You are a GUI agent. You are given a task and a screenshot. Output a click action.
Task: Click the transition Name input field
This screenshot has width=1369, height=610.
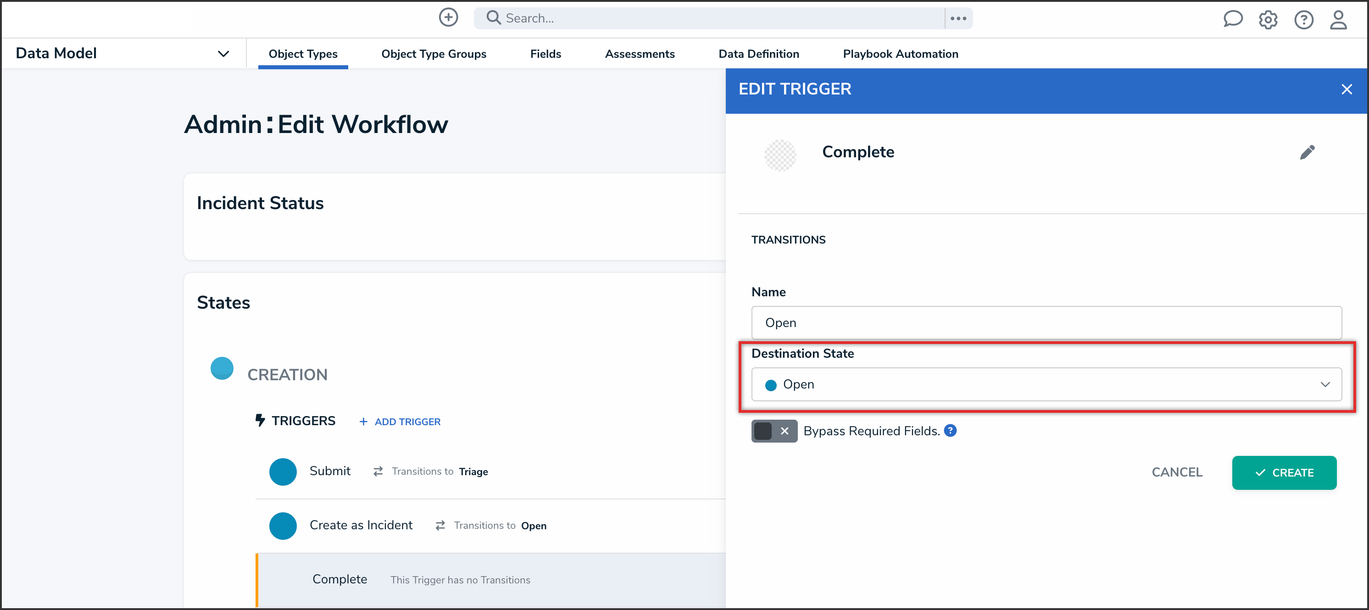point(1046,322)
